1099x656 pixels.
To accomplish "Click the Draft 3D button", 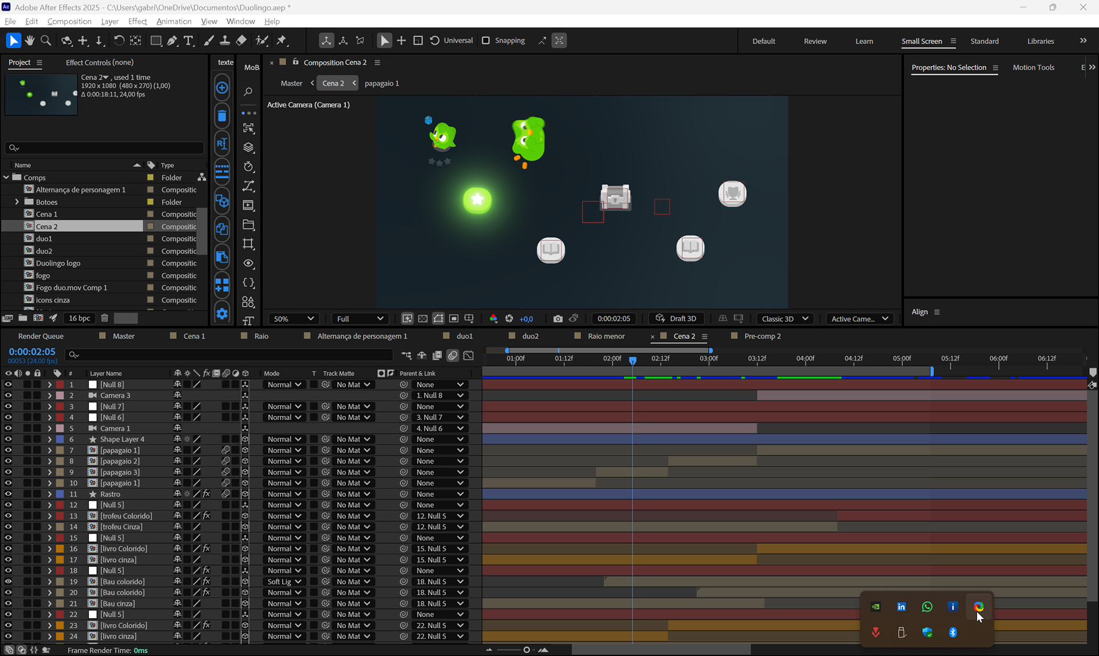I will point(676,319).
